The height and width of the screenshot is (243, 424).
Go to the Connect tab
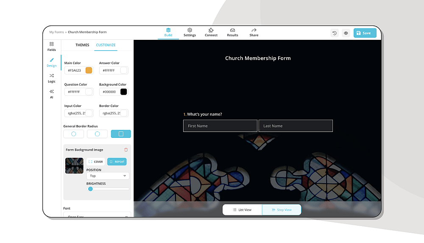point(211,32)
